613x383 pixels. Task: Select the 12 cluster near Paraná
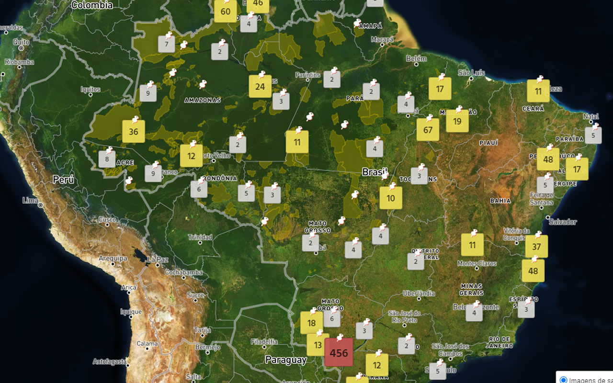[377, 365]
